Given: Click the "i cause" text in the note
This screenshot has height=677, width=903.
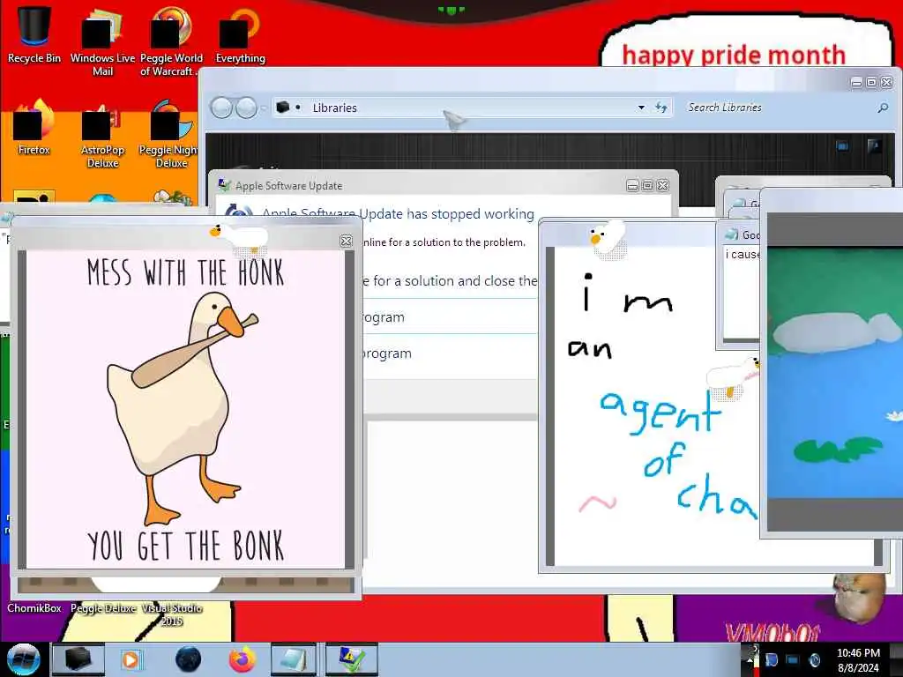Looking at the screenshot, I should [743, 255].
